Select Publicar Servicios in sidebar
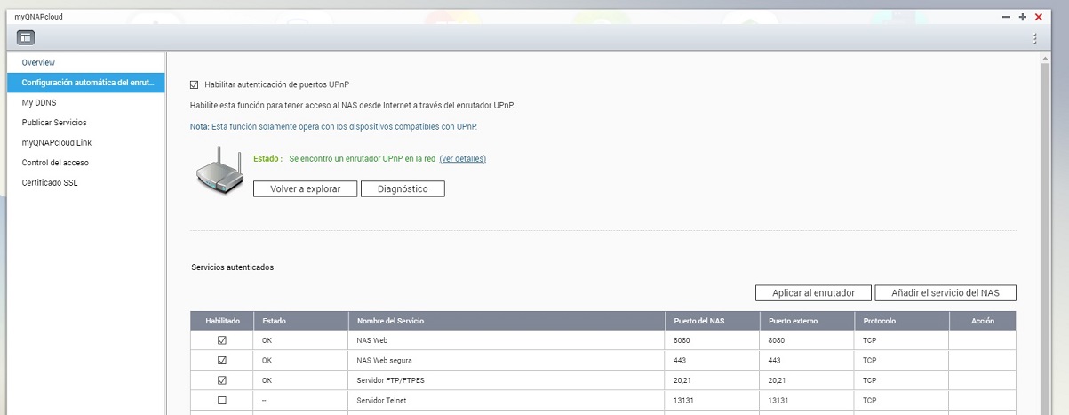This screenshot has height=415, width=1069. 54,123
